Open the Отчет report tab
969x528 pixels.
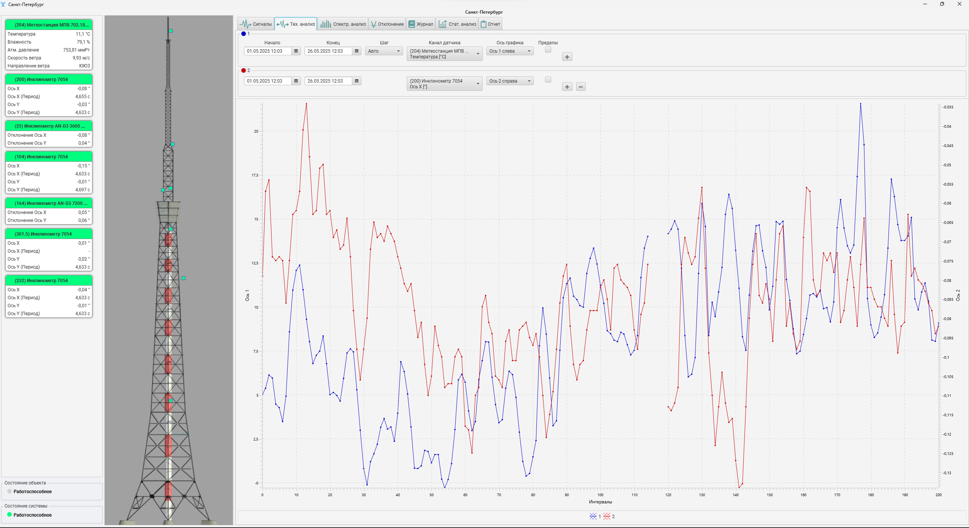pos(490,24)
